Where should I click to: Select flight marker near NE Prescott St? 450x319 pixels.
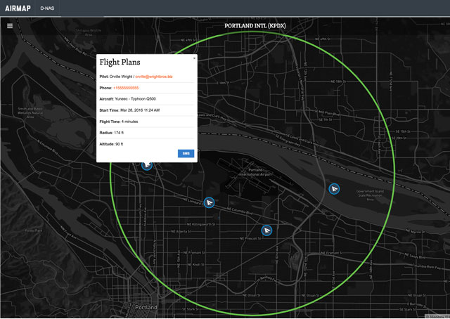tap(266, 230)
